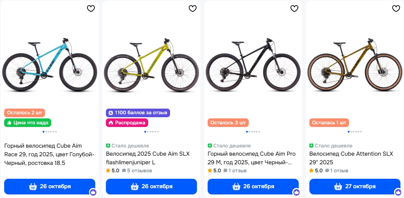Screen dimensions: 404x198
Task: Click purple crown badge on Cube Aim Race card
Action: click(93, 192)
